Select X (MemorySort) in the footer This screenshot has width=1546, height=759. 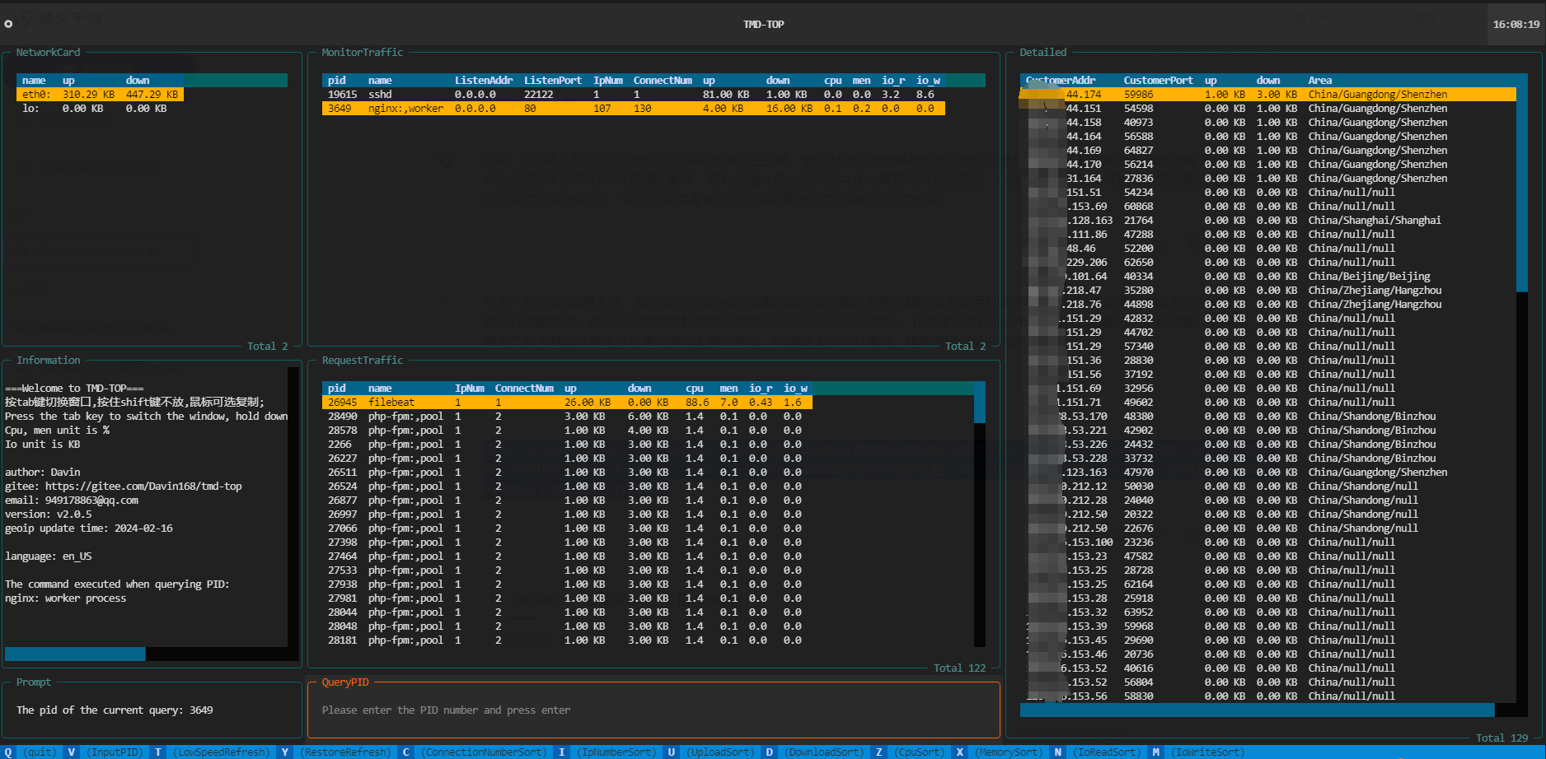[998, 752]
